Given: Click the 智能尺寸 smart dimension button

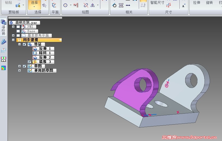Looking at the screenshot, I should pos(157,2).
